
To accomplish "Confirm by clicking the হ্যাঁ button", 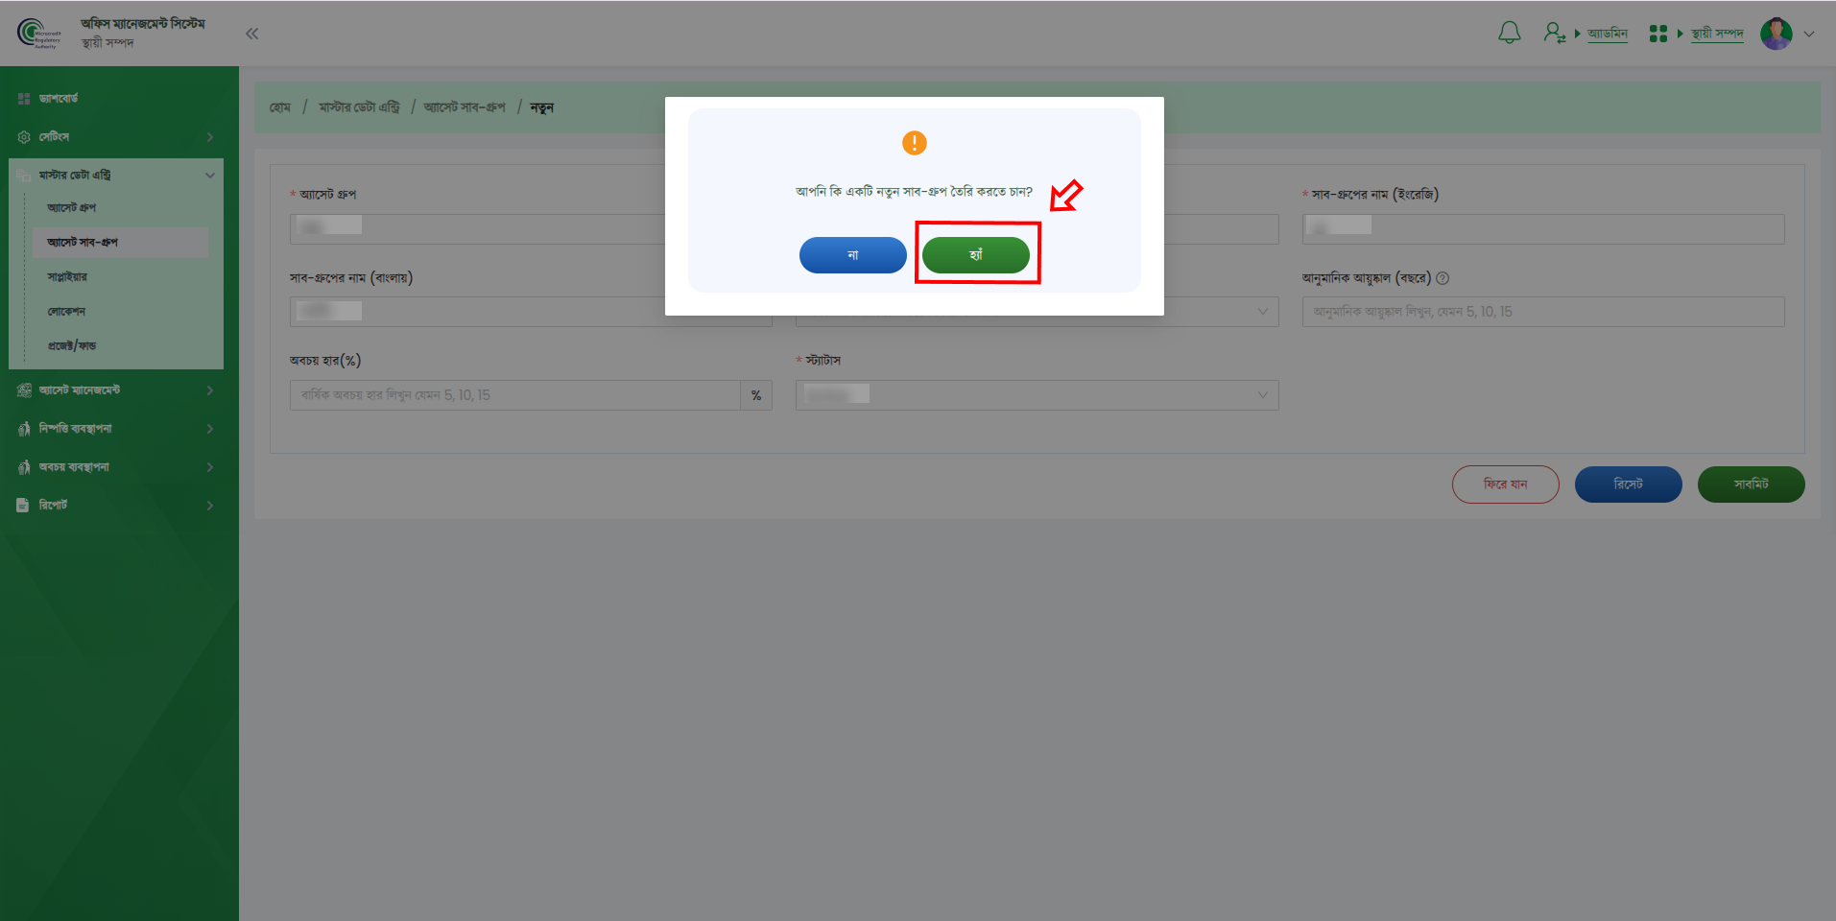I will pos(975,255).
